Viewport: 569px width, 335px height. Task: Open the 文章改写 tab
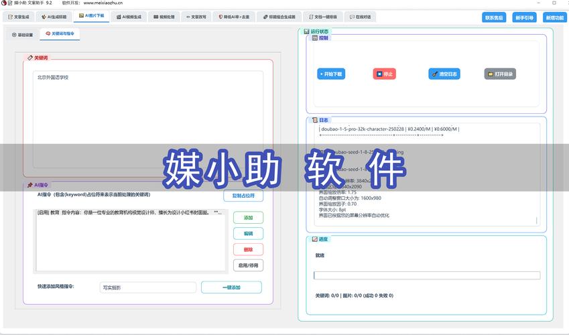pyautogui.click(x=196, y=17)
